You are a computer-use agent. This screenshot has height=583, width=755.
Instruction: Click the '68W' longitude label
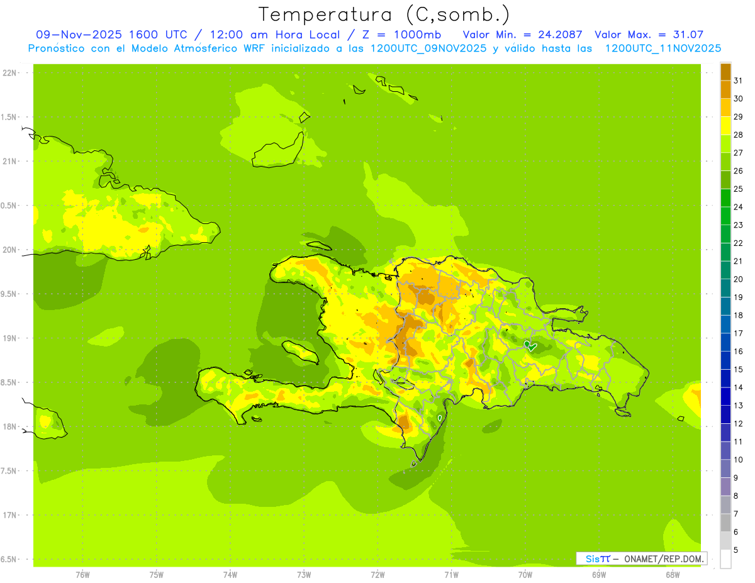(673, 574)
